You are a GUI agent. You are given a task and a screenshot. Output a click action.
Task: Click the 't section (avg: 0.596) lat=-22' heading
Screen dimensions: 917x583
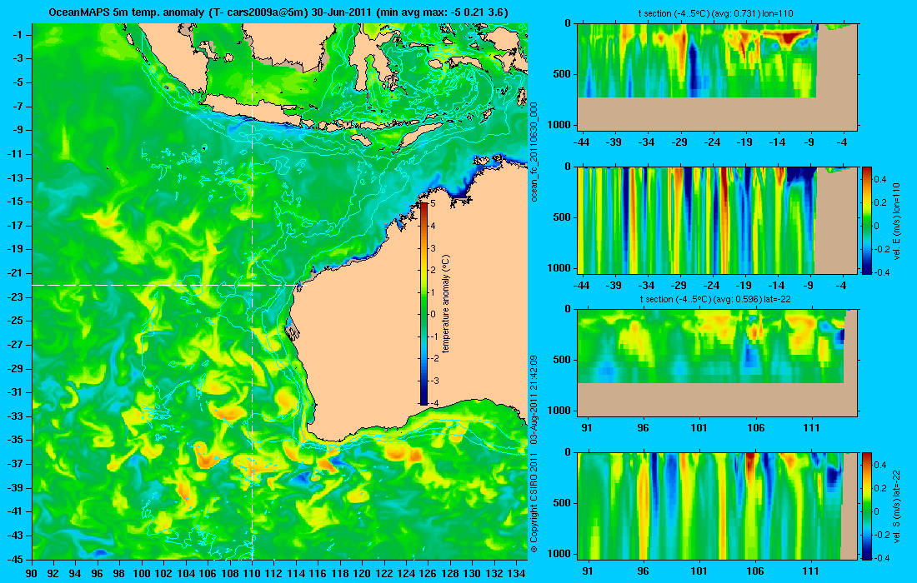coord(716,299)
